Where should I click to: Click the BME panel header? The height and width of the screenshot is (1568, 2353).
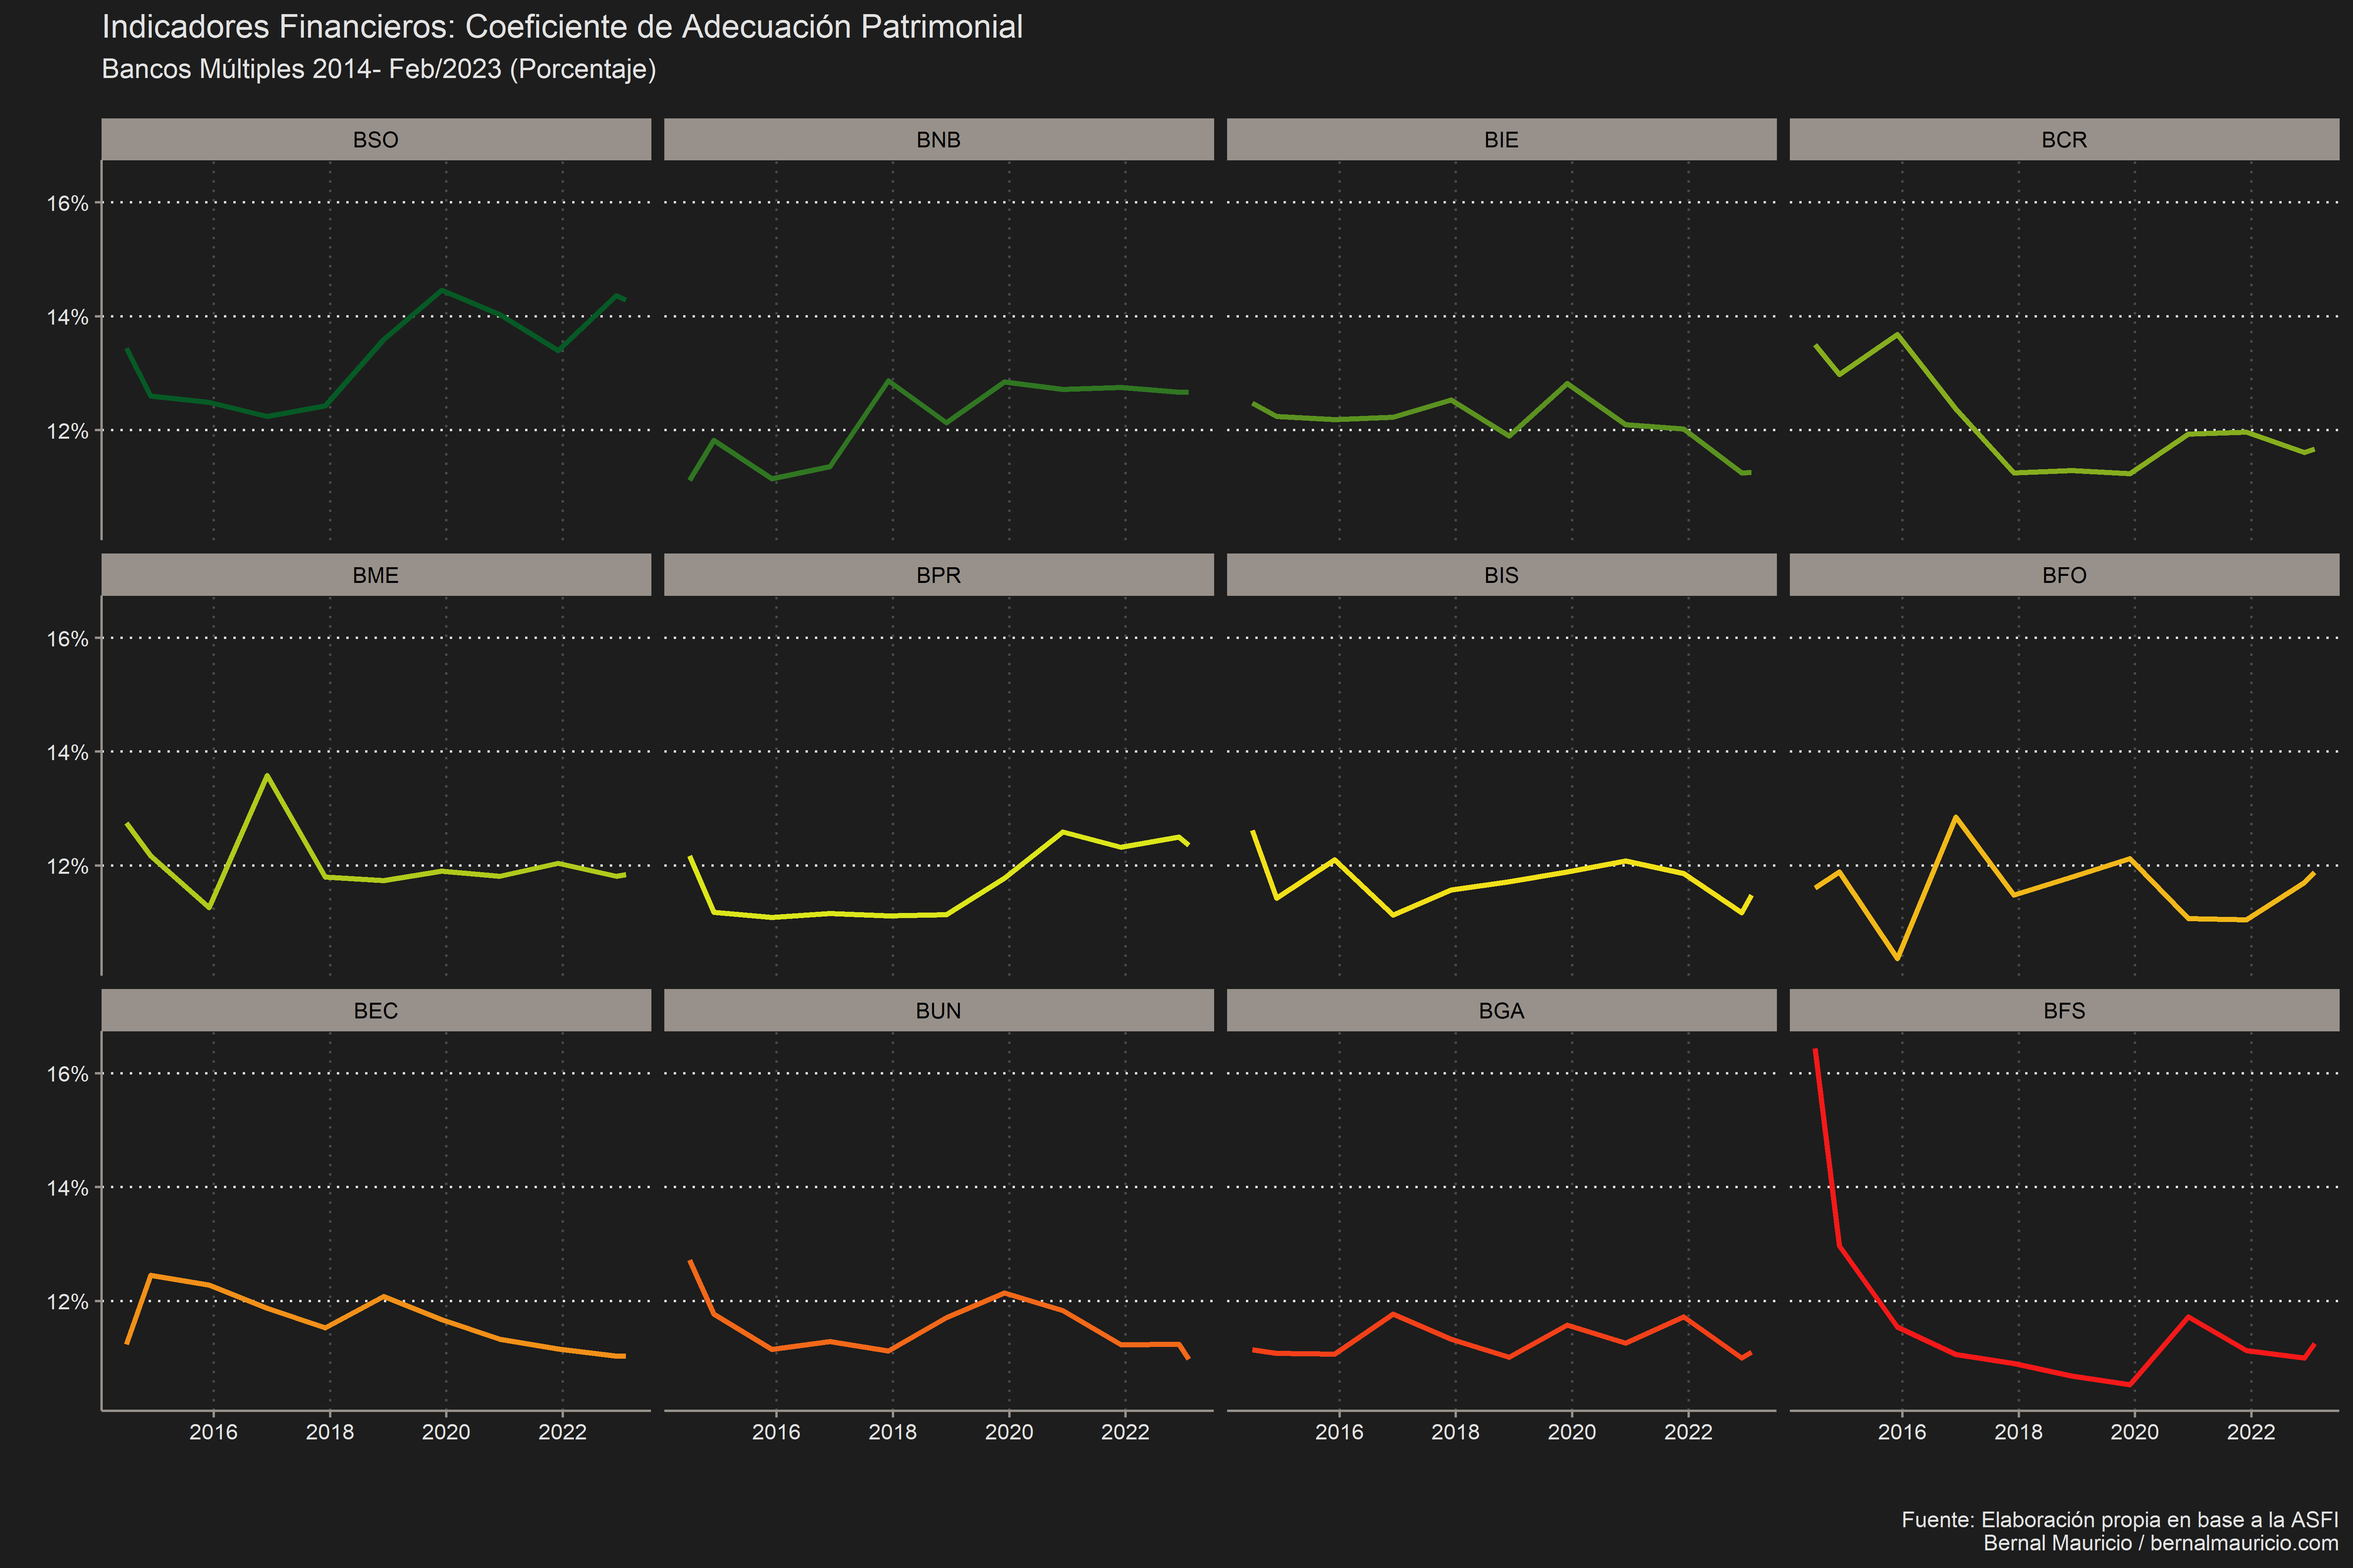pyautogui.click(x=376, y=575)
